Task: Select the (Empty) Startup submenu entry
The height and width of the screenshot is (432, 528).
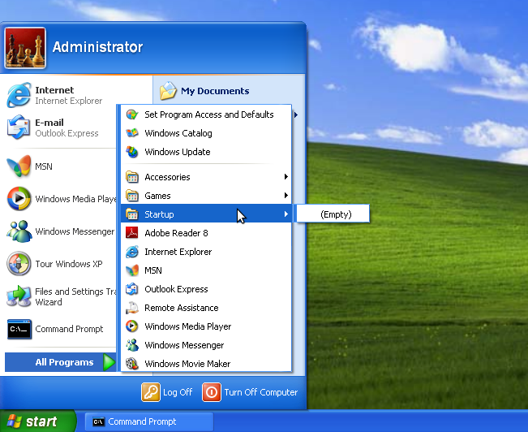Action: [x=335, y=214]
